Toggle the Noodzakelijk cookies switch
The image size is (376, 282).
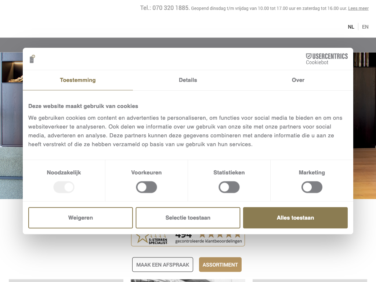pos(64,187)
